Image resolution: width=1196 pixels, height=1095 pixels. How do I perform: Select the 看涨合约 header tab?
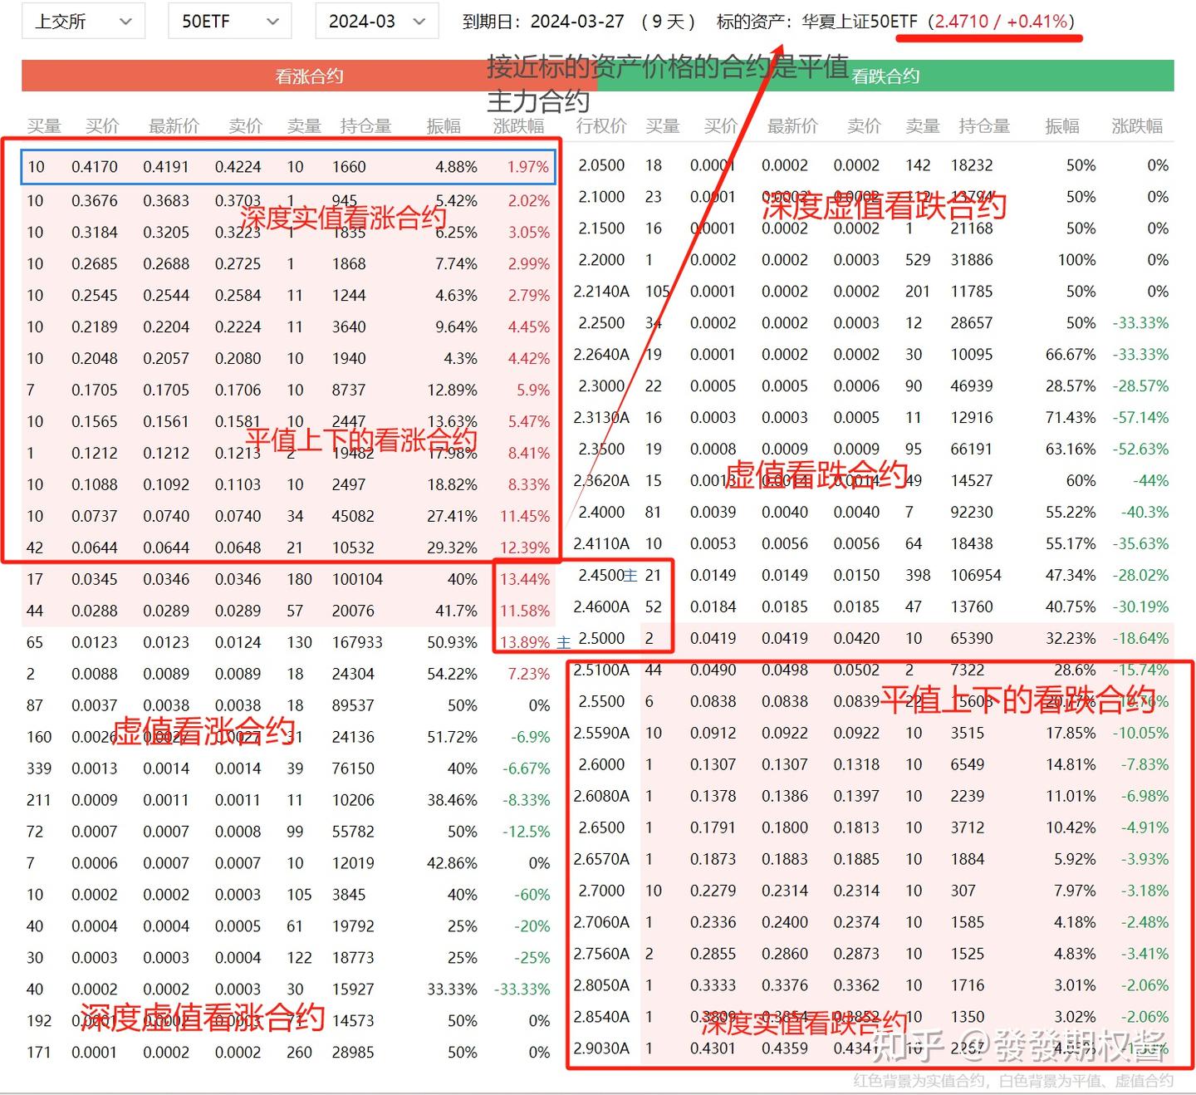pyautogui.click(x=309, y=76)
